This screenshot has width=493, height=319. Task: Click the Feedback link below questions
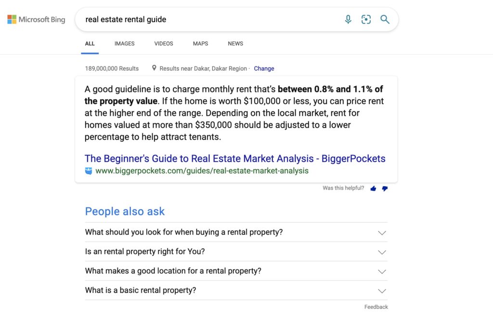pos(376,307)
